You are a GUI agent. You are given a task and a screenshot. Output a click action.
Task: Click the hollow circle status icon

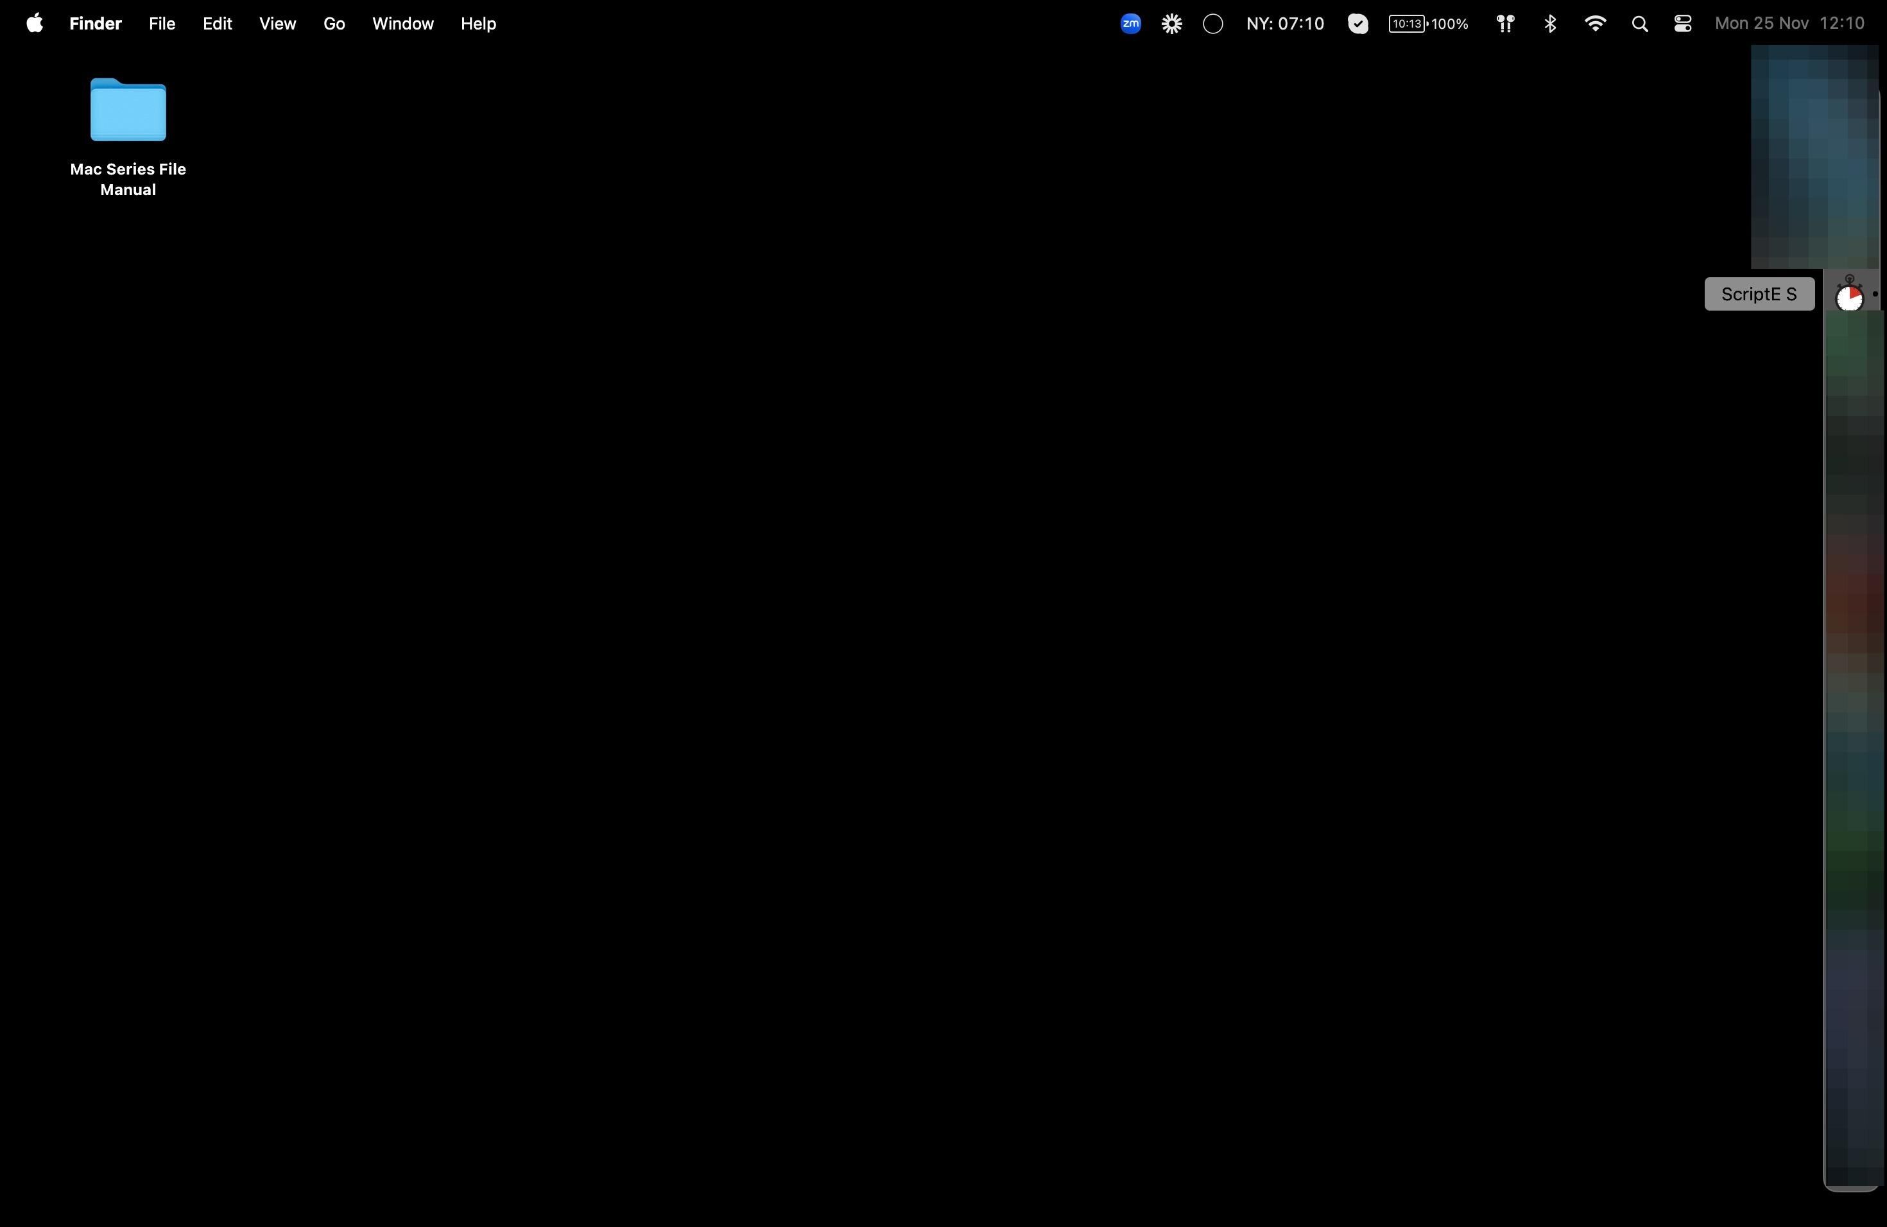click(x=1213, y=24)
